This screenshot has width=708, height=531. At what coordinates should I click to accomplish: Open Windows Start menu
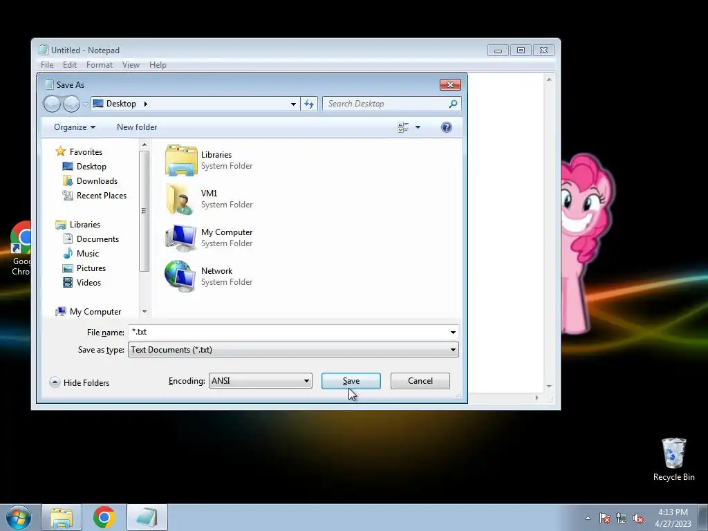pyautogui.click(x=19, y=517)
